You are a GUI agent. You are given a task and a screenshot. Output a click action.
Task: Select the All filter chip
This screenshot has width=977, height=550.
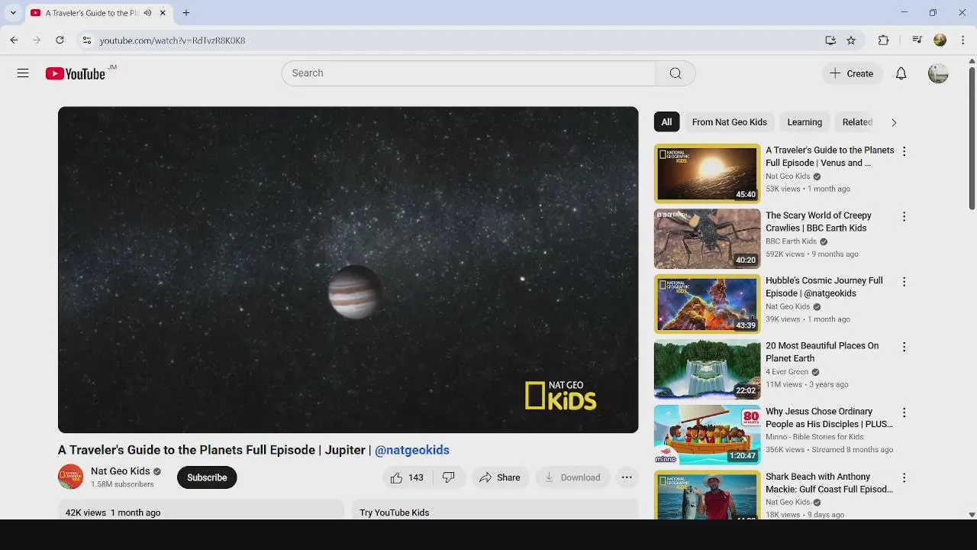(666, 122)
